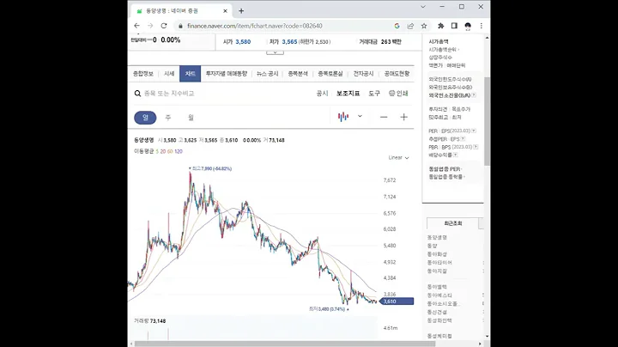The height and width of the screenshot is (347, 618).
Task: Focus the 종목 또는 지수비교 search field
Action: click(169, 94)
